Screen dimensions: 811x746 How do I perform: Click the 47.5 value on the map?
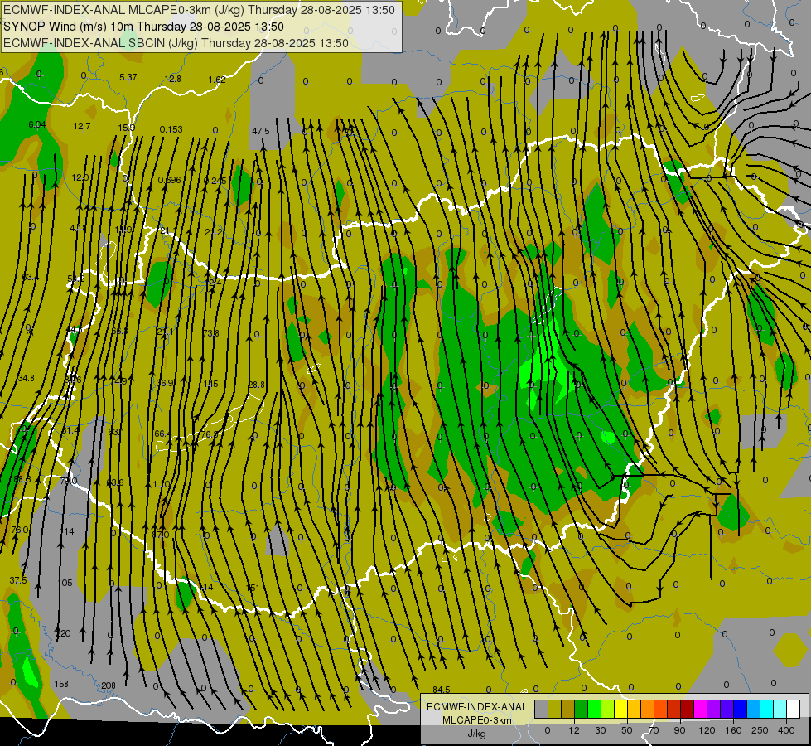[261, 131]
